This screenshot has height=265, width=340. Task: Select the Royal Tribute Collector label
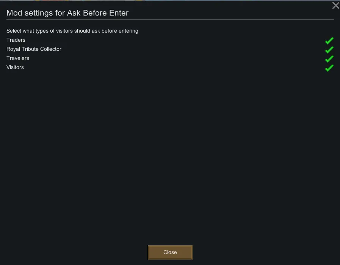click(x=34, y=49)
